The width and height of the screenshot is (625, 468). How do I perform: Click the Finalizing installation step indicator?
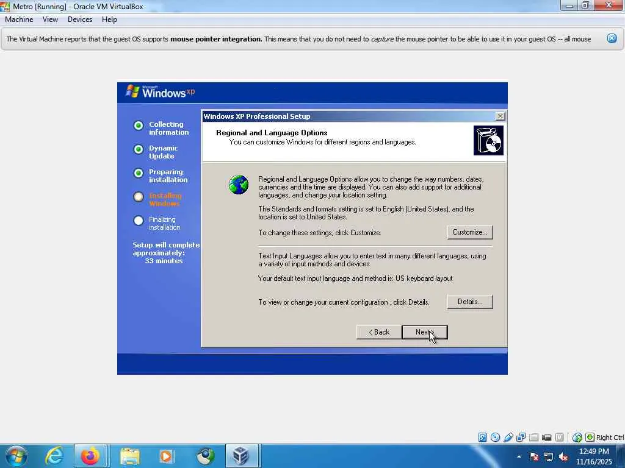[x=139, y=221]
